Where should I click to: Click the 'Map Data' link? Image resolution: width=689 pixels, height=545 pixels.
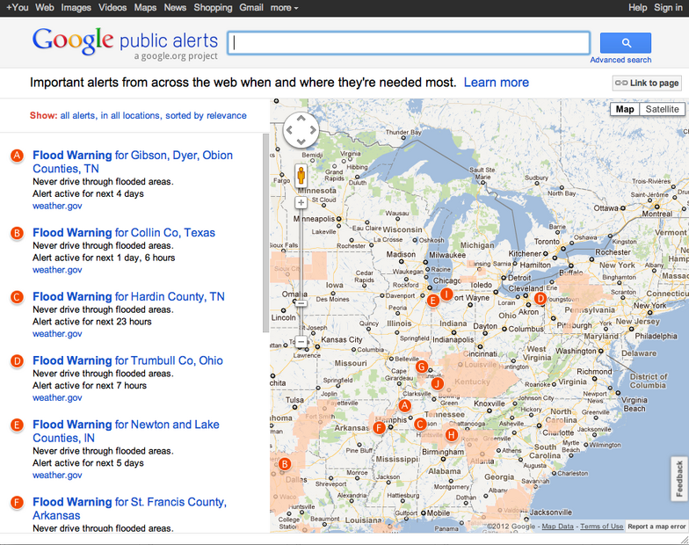(x=557, y=527)
